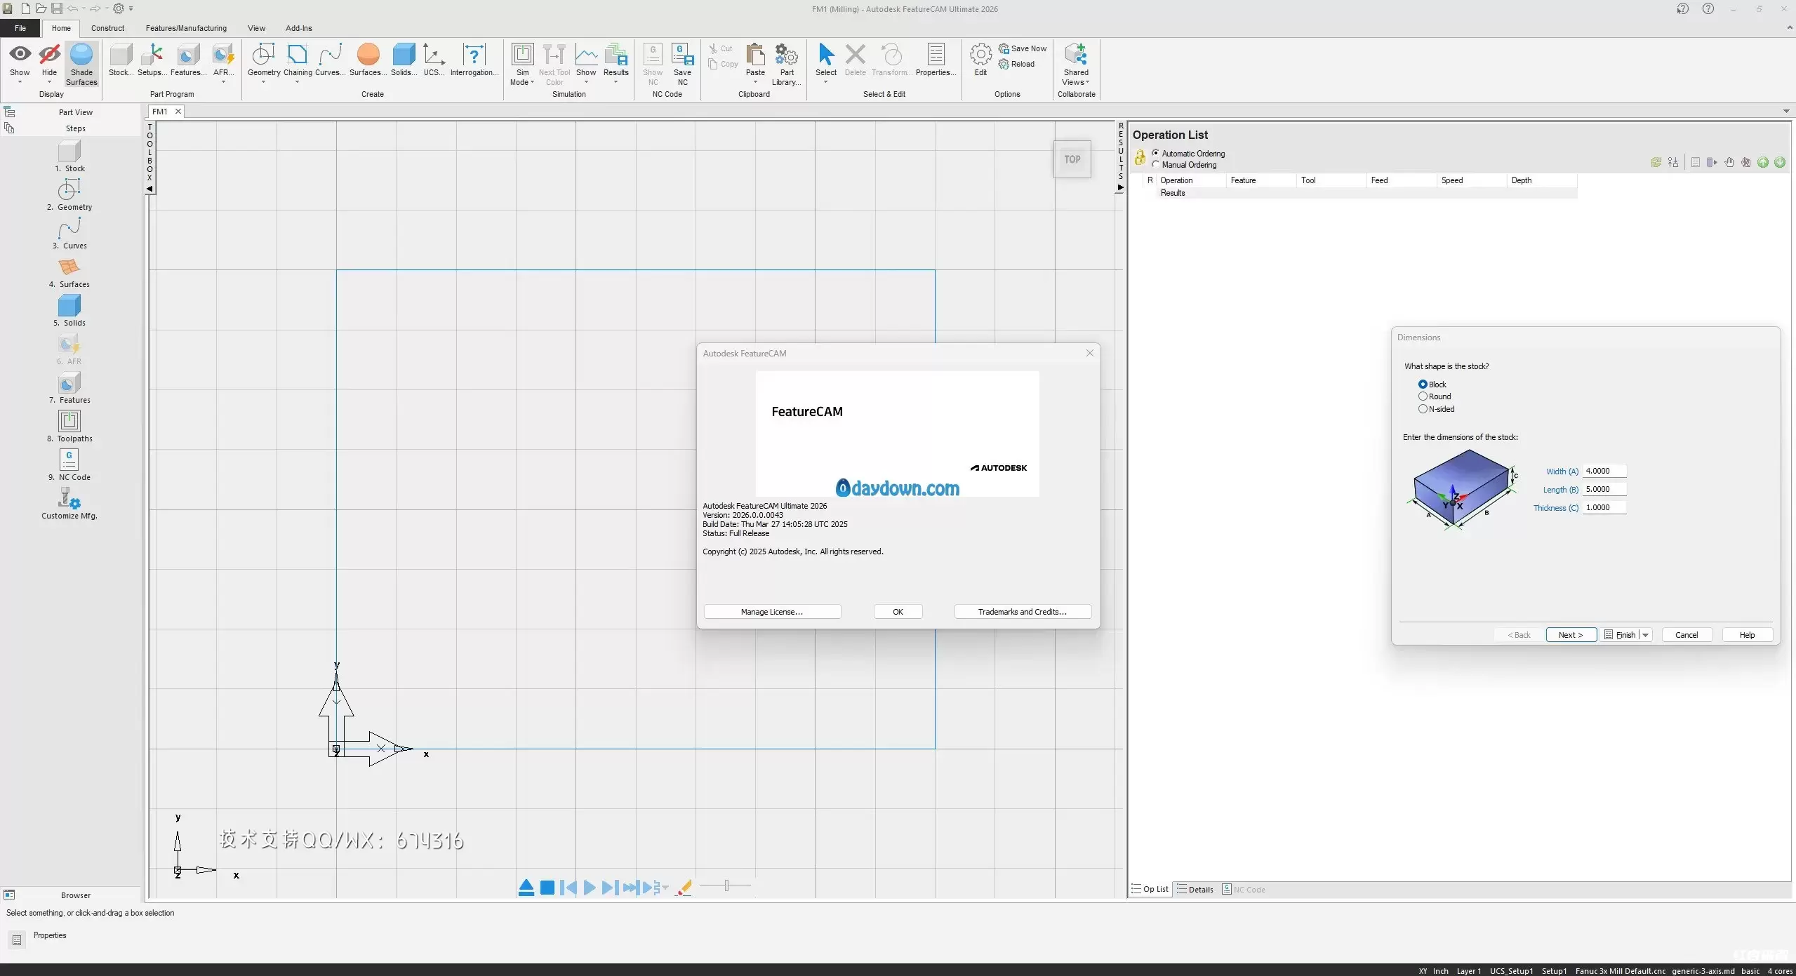Screen dimensions: 1796x976
Task: Switch to the Construct ribbon tab
Action: pyautogui.click(x=107, y=28)
